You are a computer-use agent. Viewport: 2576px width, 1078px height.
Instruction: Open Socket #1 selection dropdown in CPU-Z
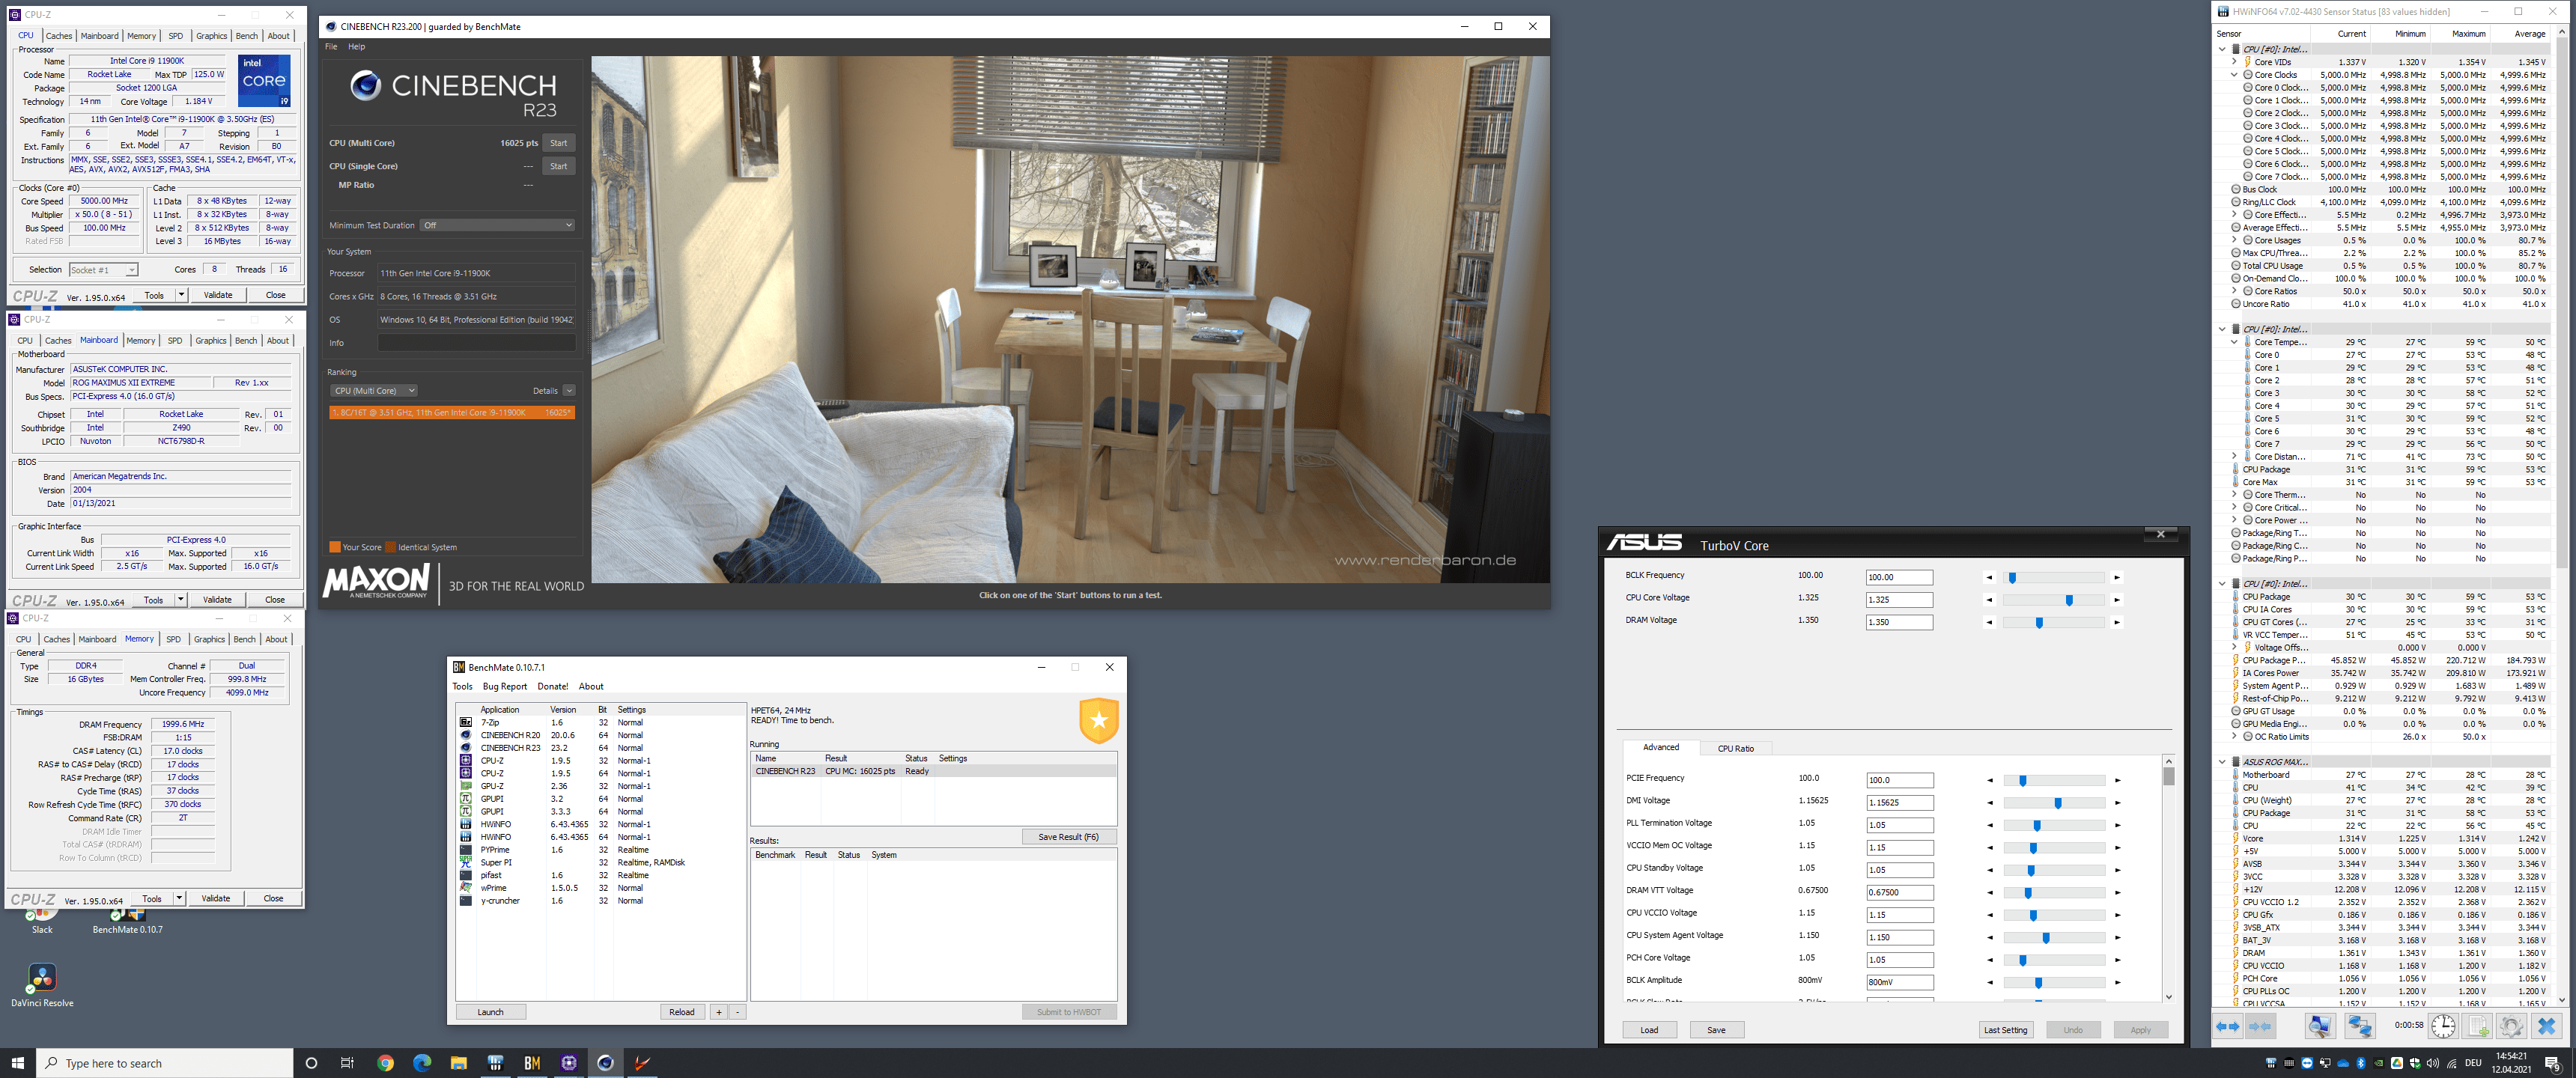point(103,270)
